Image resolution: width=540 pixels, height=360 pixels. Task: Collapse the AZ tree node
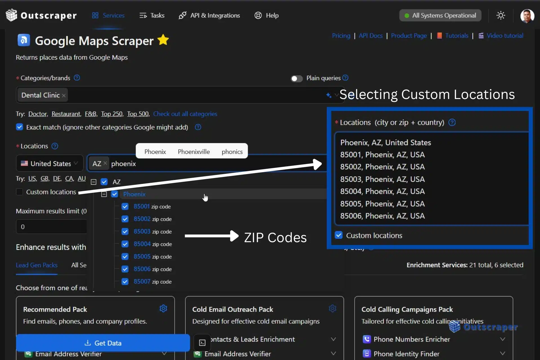(x=94, y=182)
